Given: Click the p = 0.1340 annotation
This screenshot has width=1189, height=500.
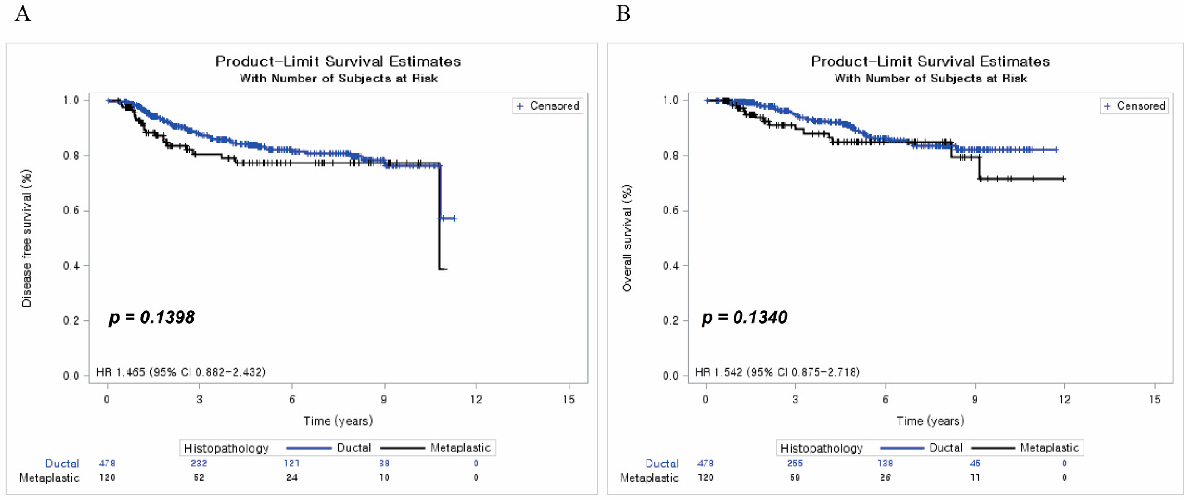Looking at the screenshot, I should (745, 317).
